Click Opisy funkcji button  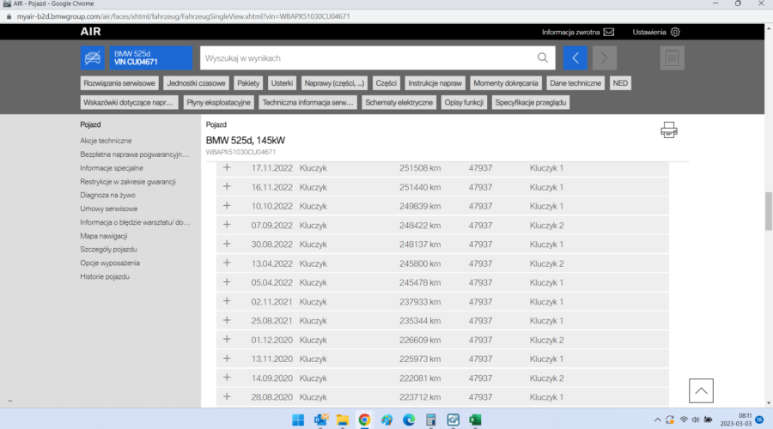tap(464, 102)
